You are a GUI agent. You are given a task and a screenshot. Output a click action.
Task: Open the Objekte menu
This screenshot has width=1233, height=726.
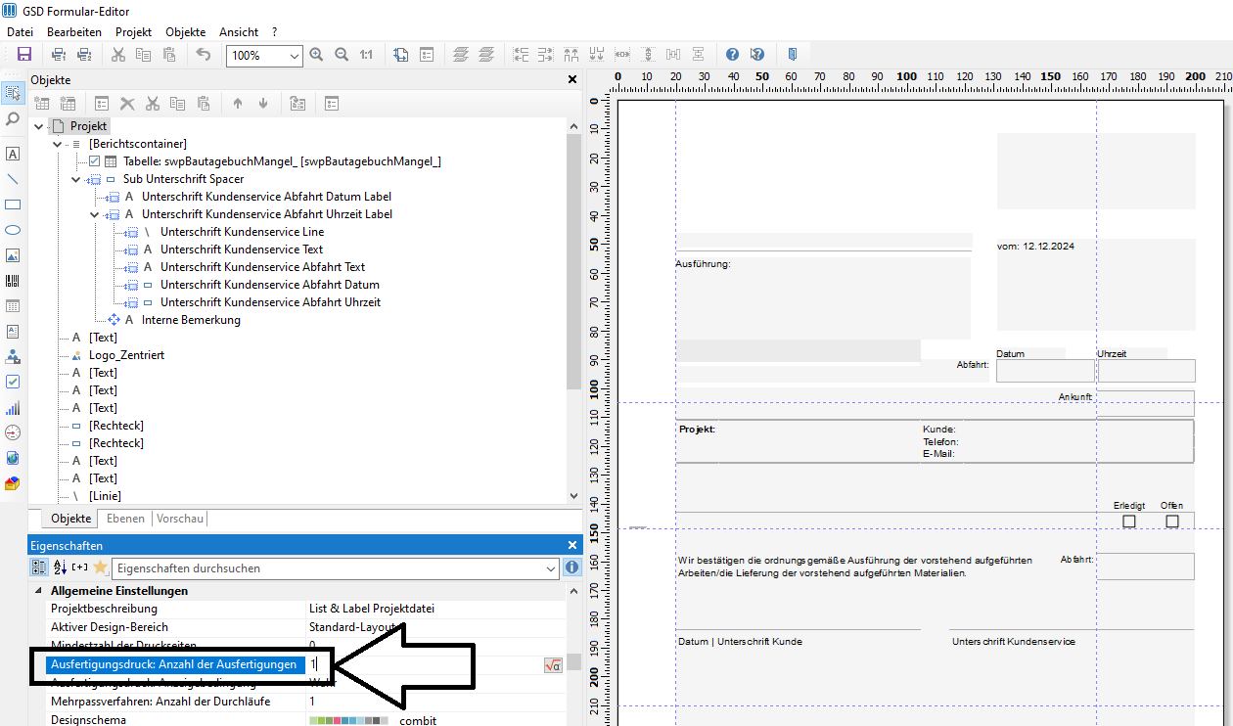coord(186,32)
